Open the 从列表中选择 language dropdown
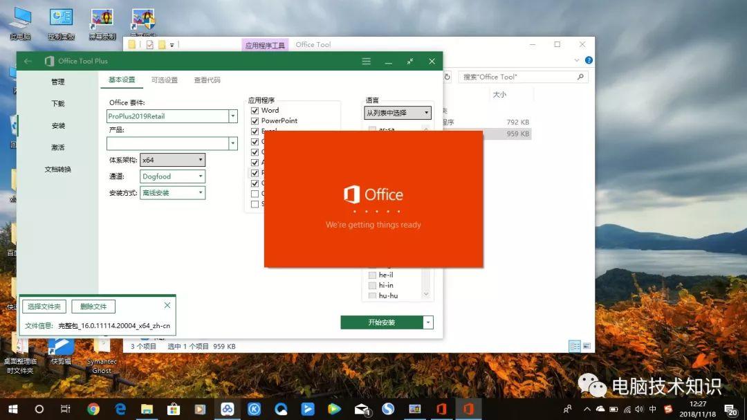Viewport: 747px width, 420px height. click(398, 113)
